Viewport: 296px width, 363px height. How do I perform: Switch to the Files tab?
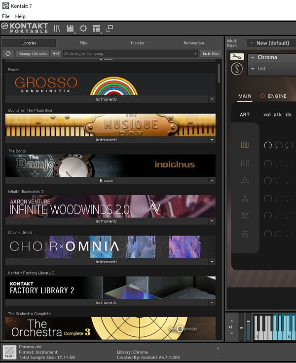(x=83, y=43)
